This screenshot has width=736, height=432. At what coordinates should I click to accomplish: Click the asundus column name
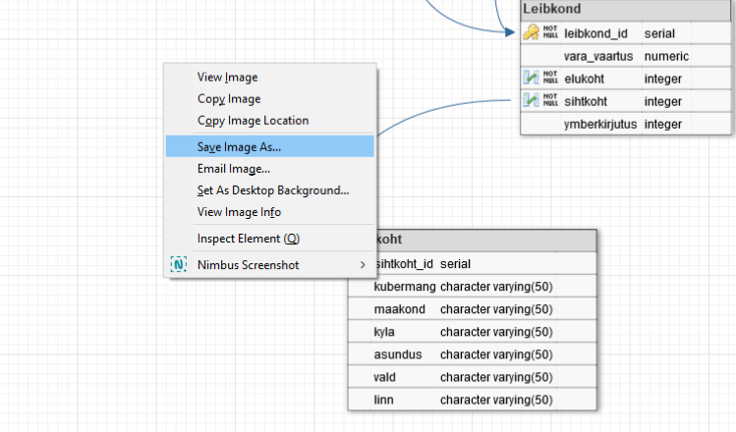(x=398, y=354)
